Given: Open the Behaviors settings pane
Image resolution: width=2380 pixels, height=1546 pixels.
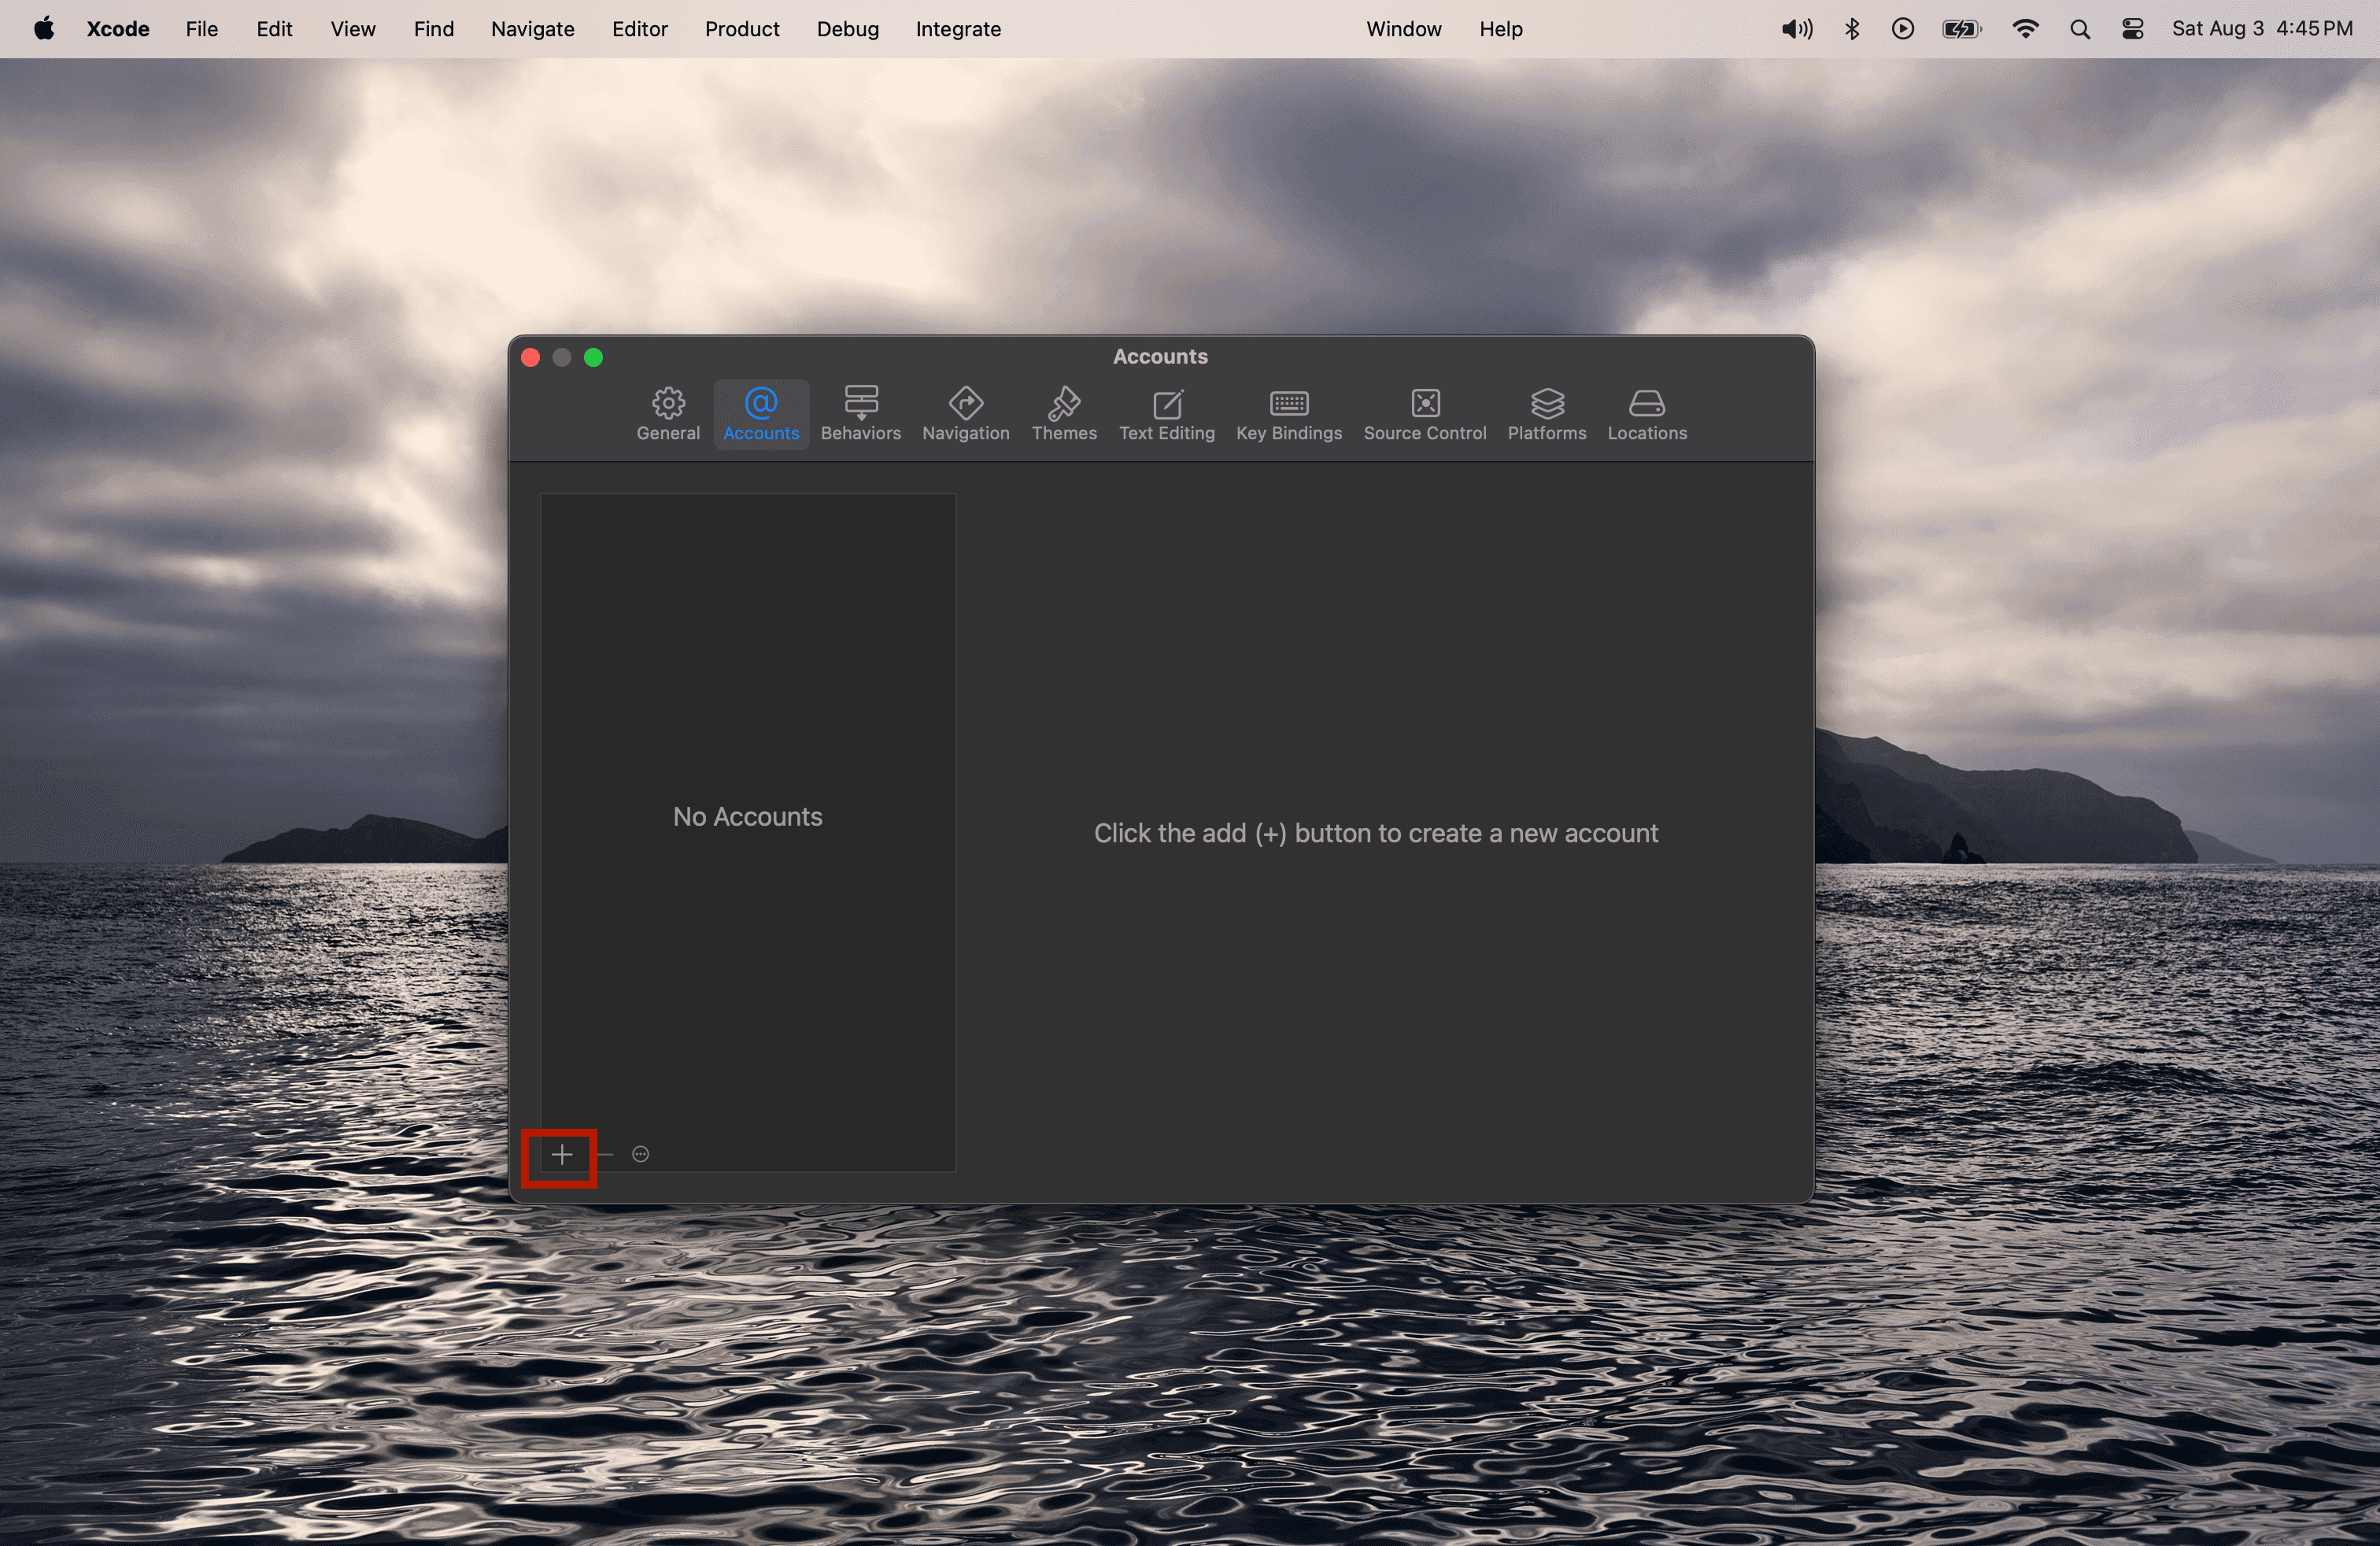Looking at the screenshot, I should tap(860, 413).
